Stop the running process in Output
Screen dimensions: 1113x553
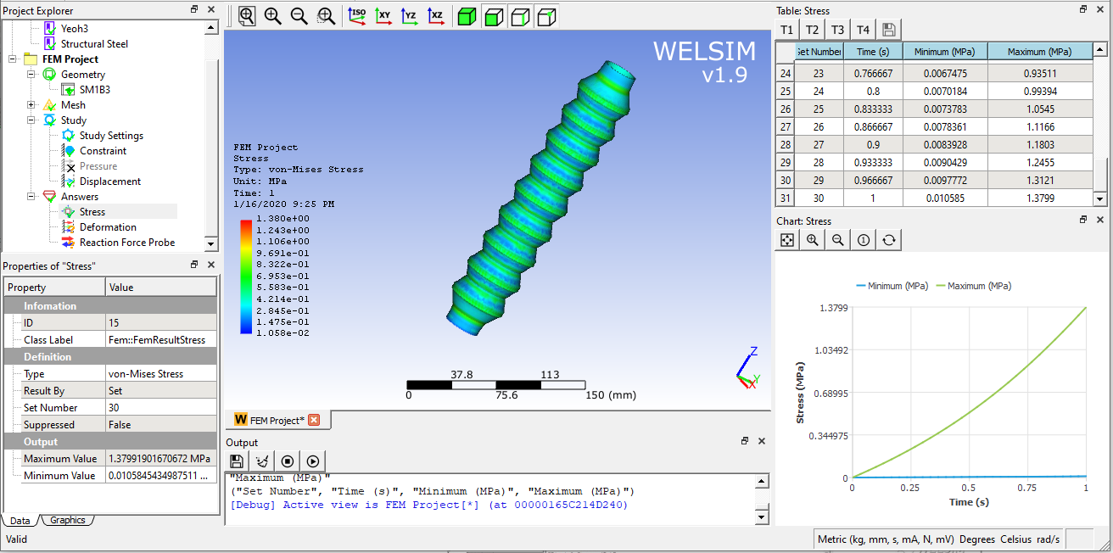click(288, 461)
